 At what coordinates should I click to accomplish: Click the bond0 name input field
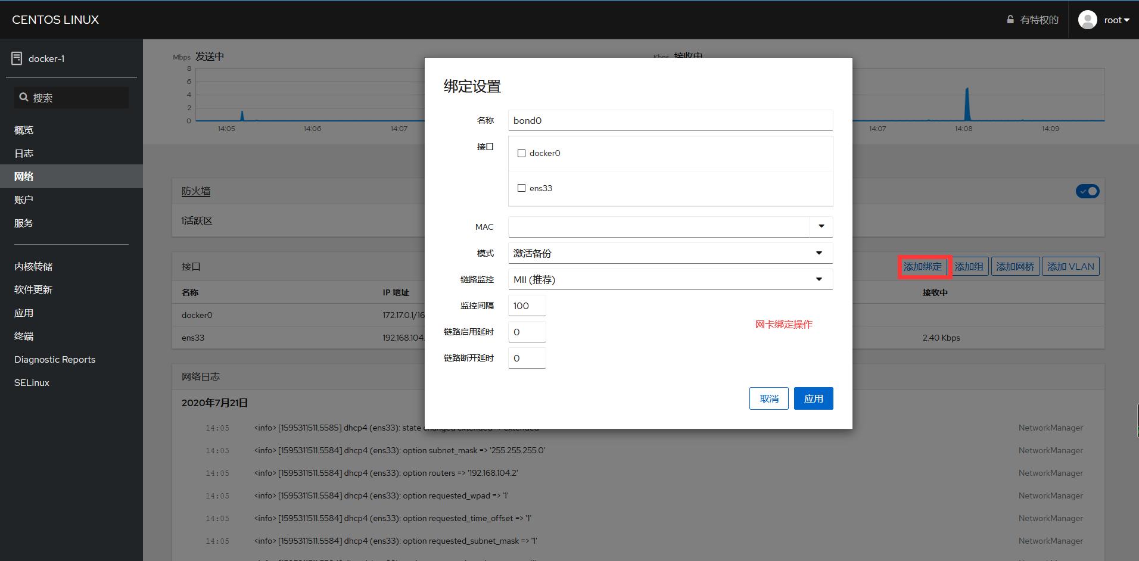[x=670, y=120]
